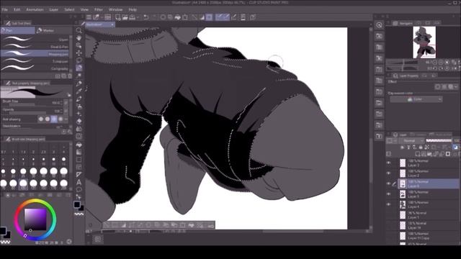The height and width of the screenshot is (259, 461).
Task: Select the Eyedropper tool
Action: point(79,76)
